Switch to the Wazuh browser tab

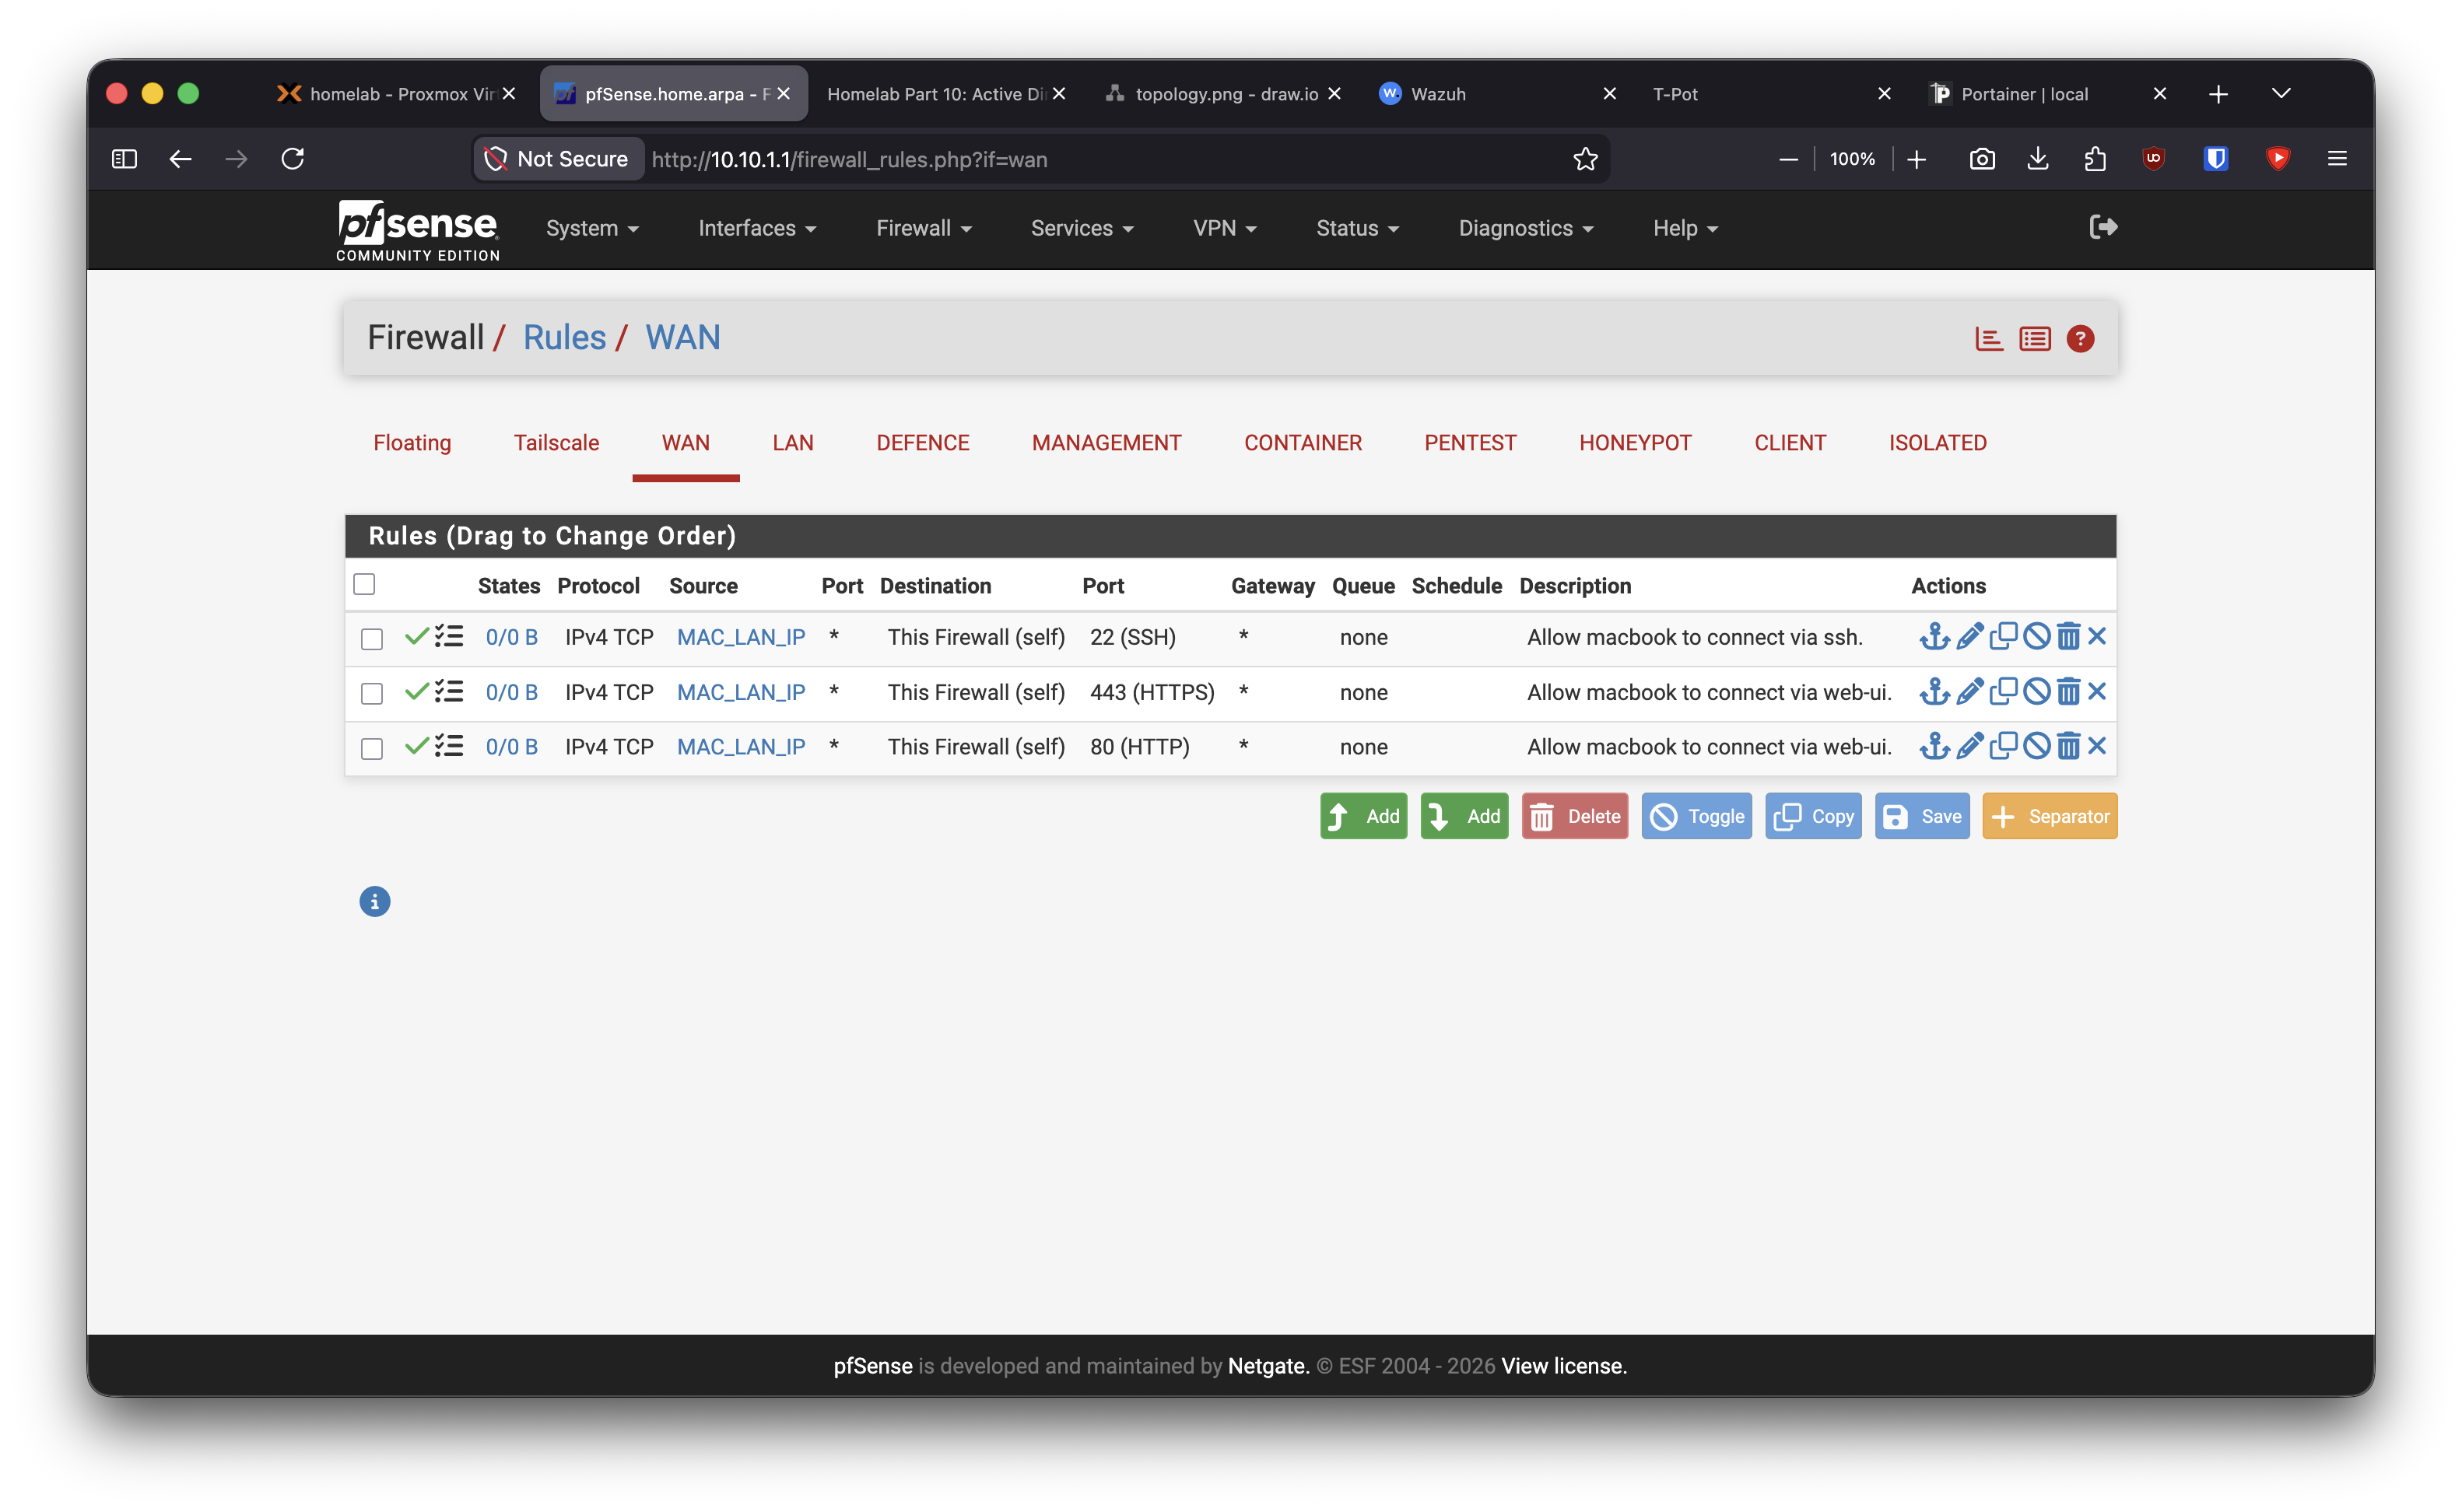pyautogui.click(x=1498, y=94)
